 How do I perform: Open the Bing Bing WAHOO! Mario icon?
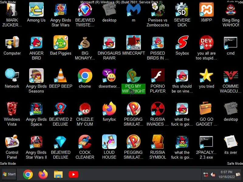[x=231, y=10]
